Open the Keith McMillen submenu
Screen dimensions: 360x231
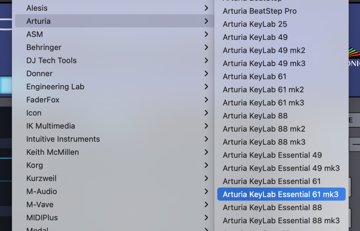(53, 152)
